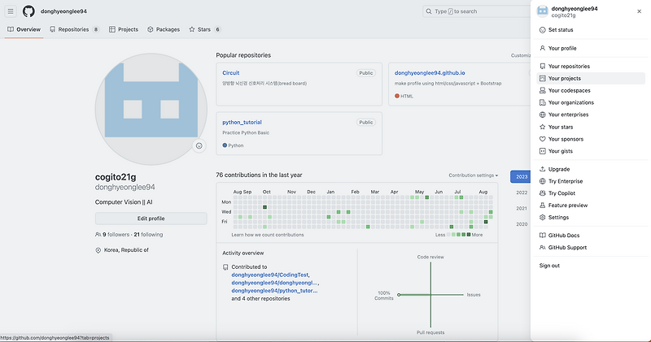Select the 2022 contribution year

pos(522,193)
